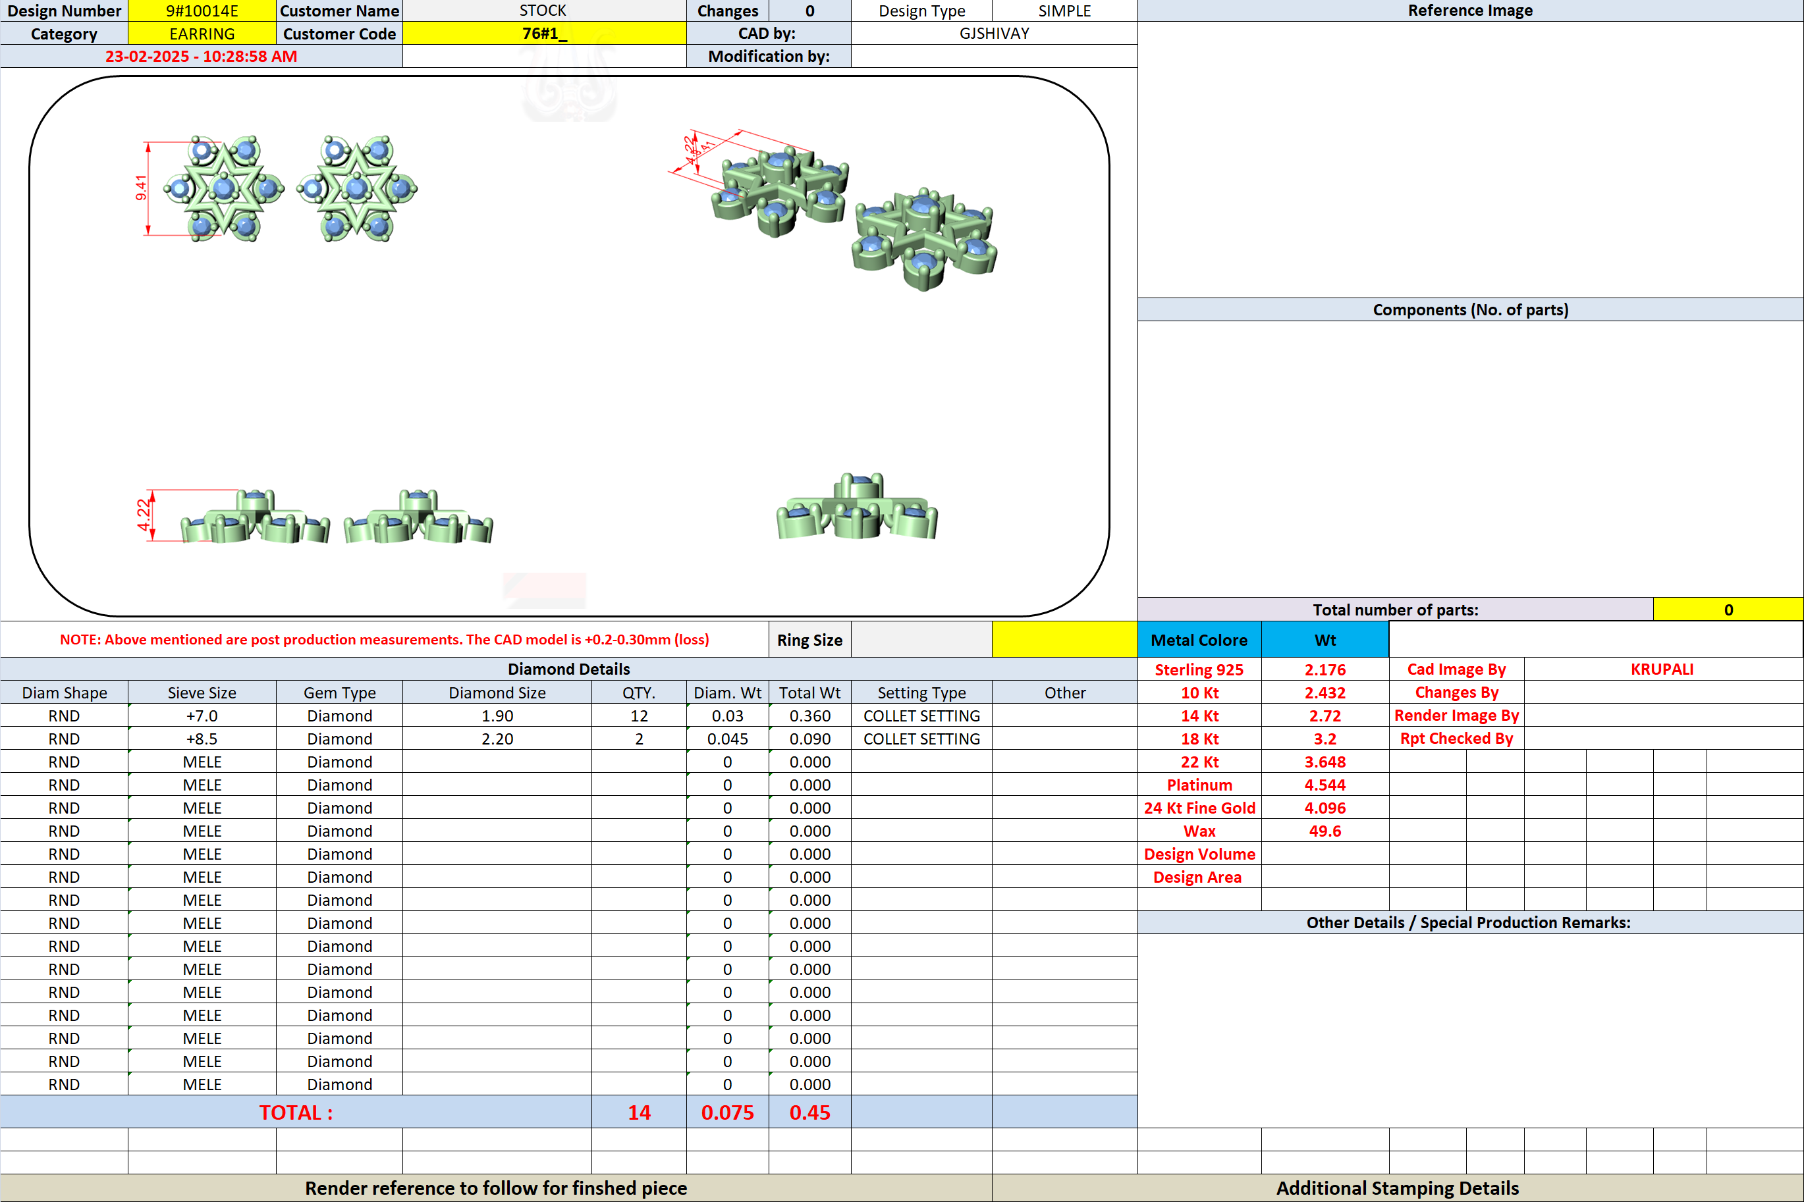The height and width of the screenshot is (1202, 1804).
Task: Select the grand total weight 0.45
Action: click(x=810, y=1112)
